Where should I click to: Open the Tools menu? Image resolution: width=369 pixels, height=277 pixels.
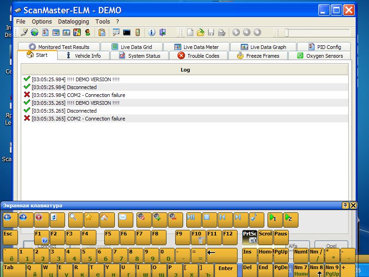(102, 21)
